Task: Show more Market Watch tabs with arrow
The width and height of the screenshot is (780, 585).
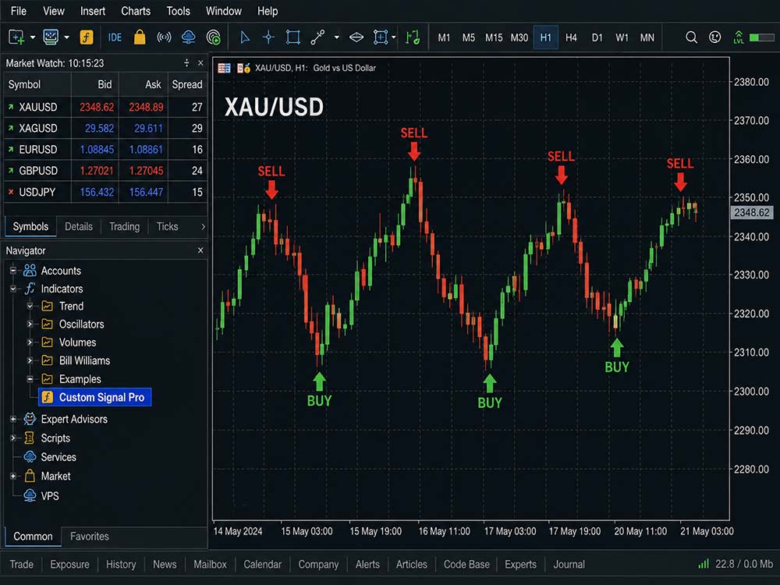Action: pos(203,226)
